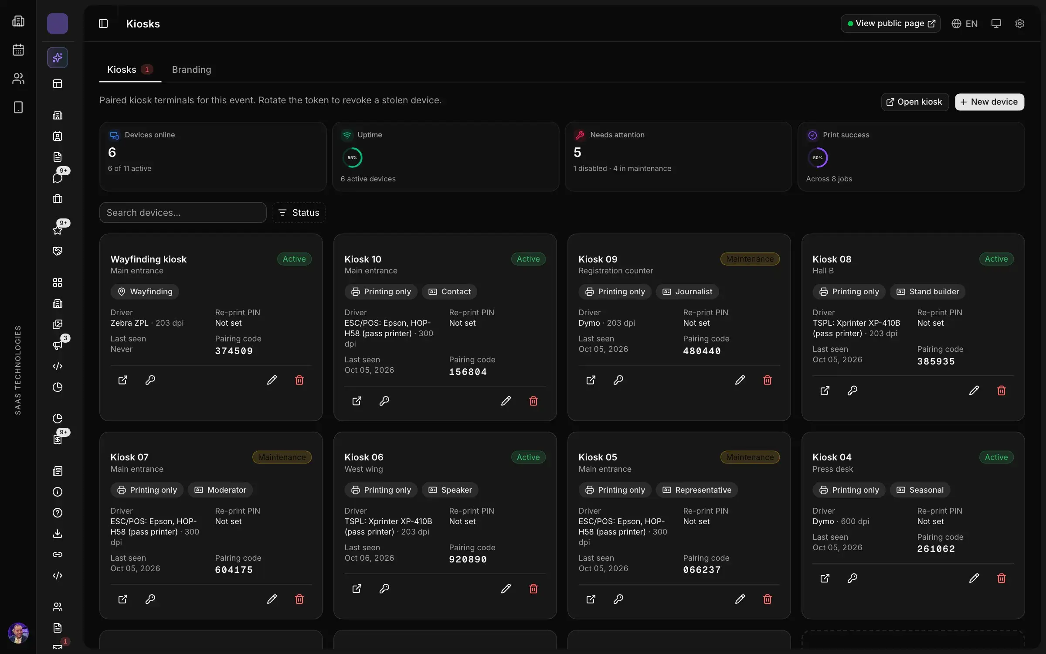Image resolution: width=1046 pixels, height=654 pixels.
Task: Delete the Wayfinding kiosk device
Action: (x=299, y=380)
